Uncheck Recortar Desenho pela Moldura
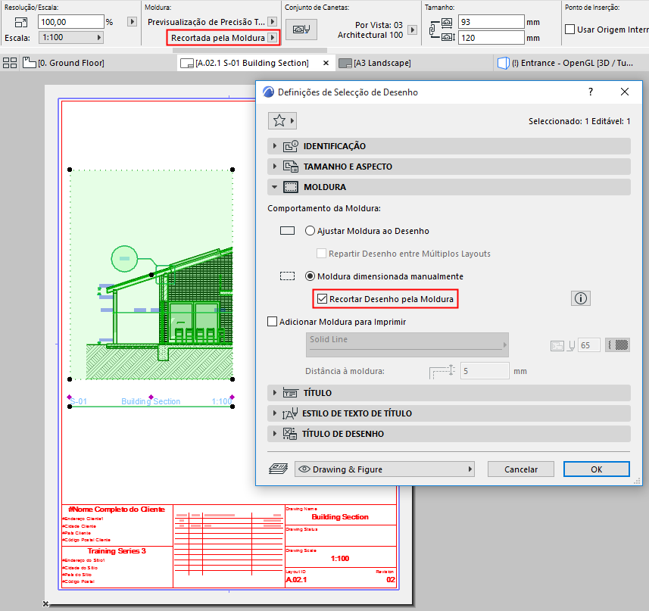Image resolution: width=649 pixels, height=611 pixels. [322, 298]
